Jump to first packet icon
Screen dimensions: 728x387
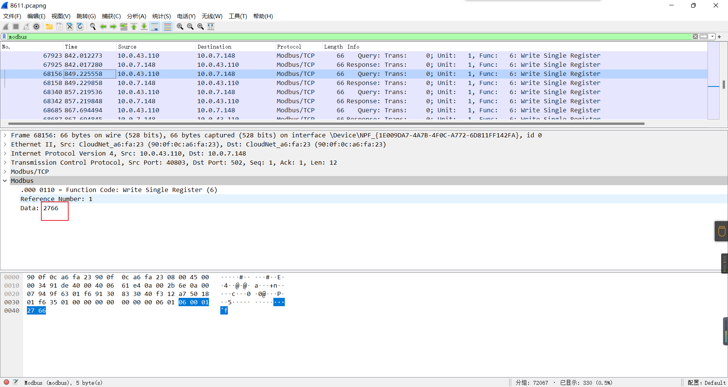pos(134,27)
